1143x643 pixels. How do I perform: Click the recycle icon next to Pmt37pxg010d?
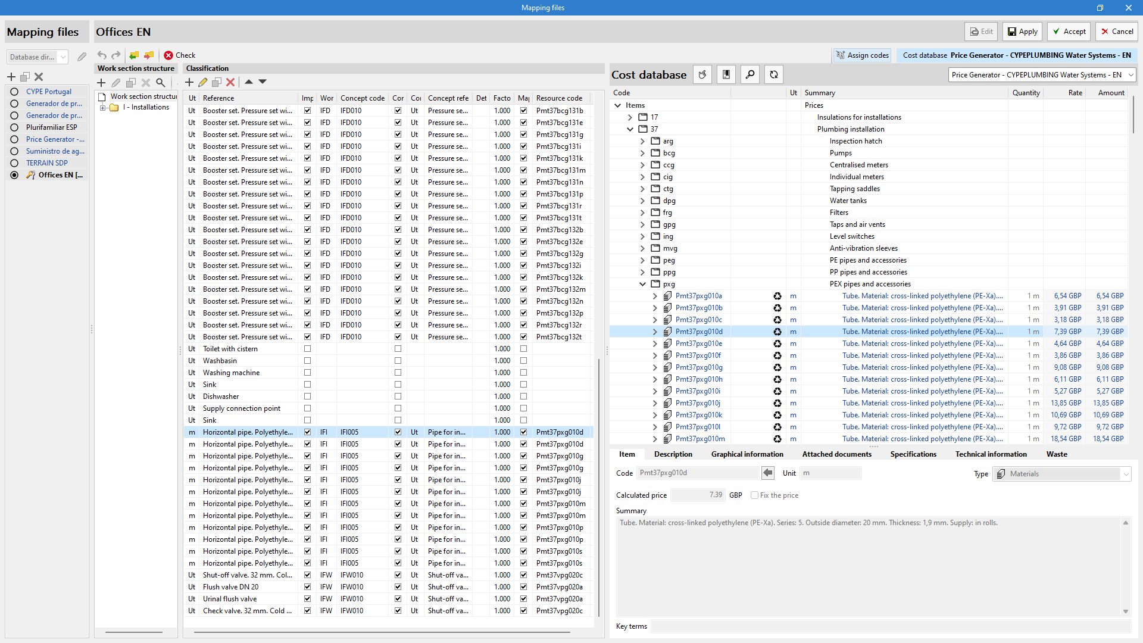777,332
